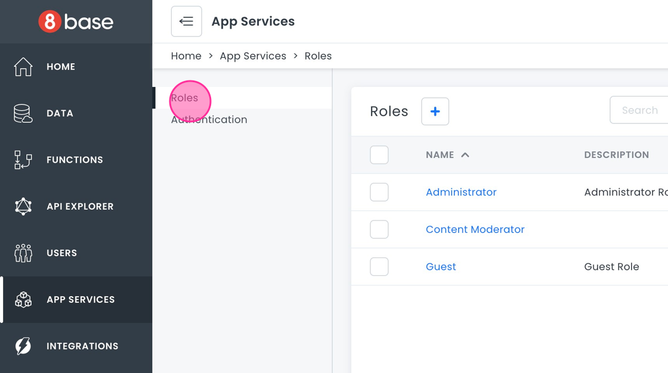Click the 8base logo

coord(76,22)
